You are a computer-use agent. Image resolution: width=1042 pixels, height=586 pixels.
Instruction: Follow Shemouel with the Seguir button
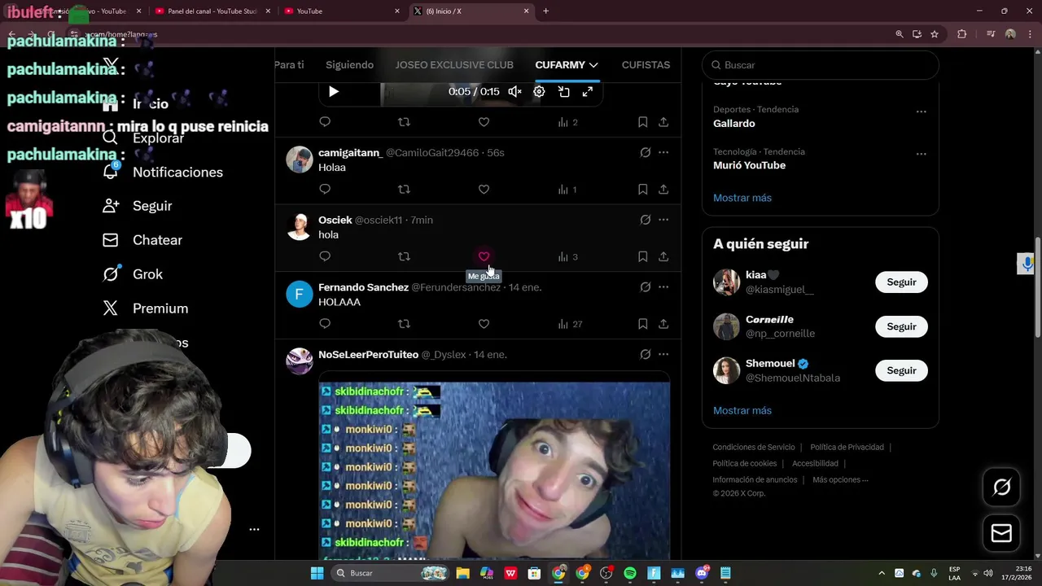tap(901, 370)
